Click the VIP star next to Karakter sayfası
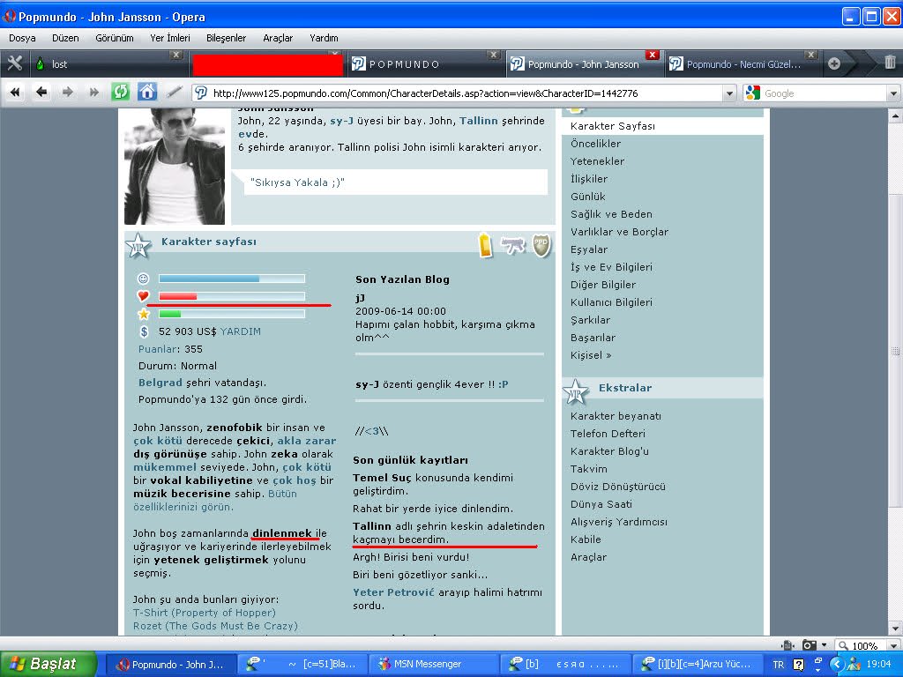The width and height of the screenshot is (903, 677). [x=138, y=246]
